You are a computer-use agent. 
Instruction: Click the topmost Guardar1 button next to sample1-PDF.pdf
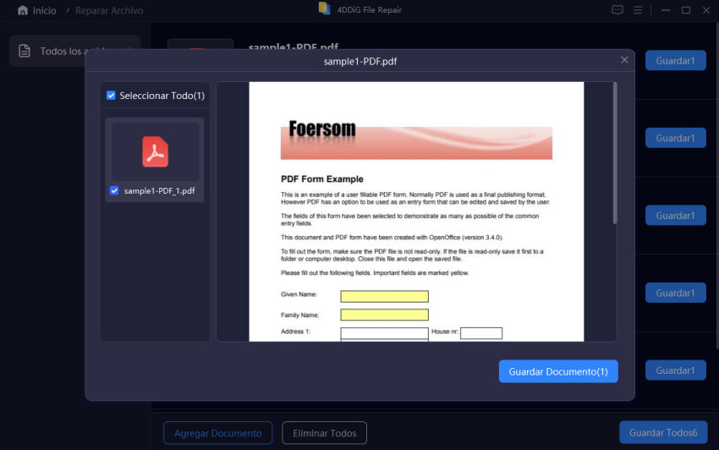click(676, 61)
